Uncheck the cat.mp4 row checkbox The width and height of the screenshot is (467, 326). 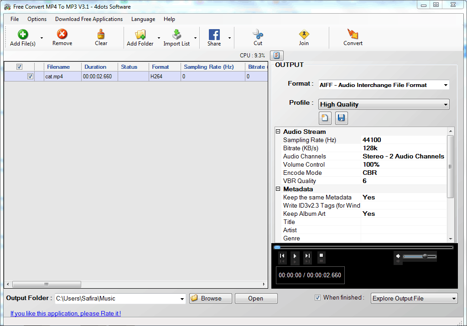tap(30, 76)
